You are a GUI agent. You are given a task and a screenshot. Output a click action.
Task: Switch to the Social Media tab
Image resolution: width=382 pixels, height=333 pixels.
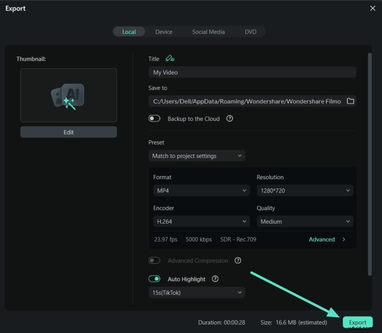(x=208, y=32)
